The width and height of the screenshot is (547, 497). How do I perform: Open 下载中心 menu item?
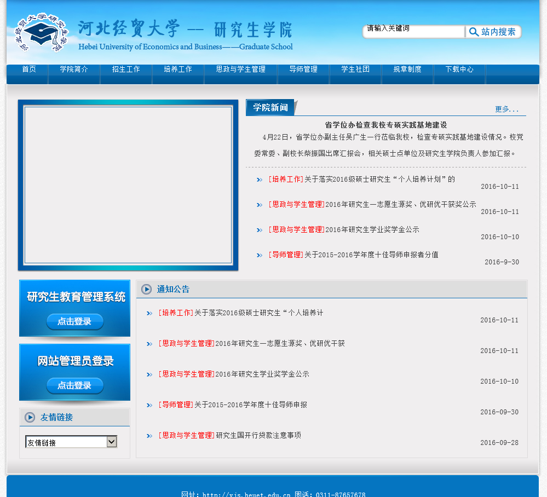click(x=459, y=69)
